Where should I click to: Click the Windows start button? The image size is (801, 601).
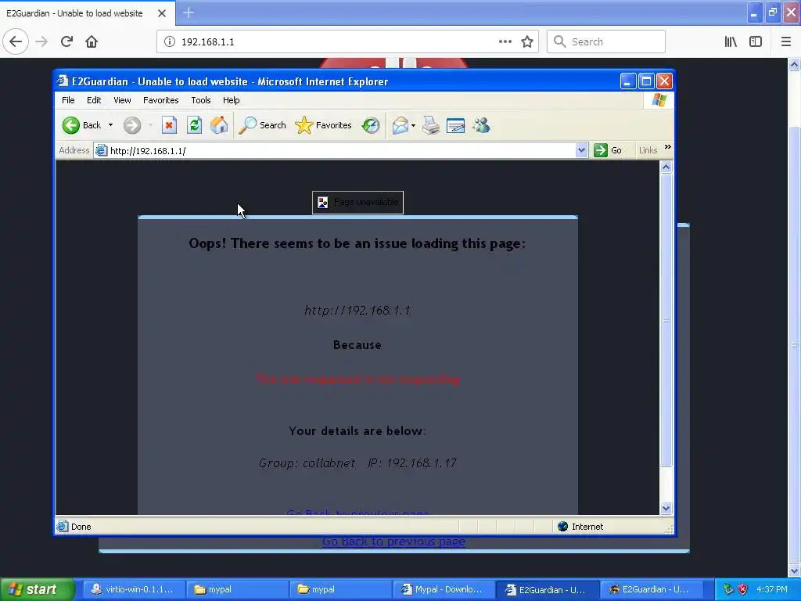tap(37, 590)
